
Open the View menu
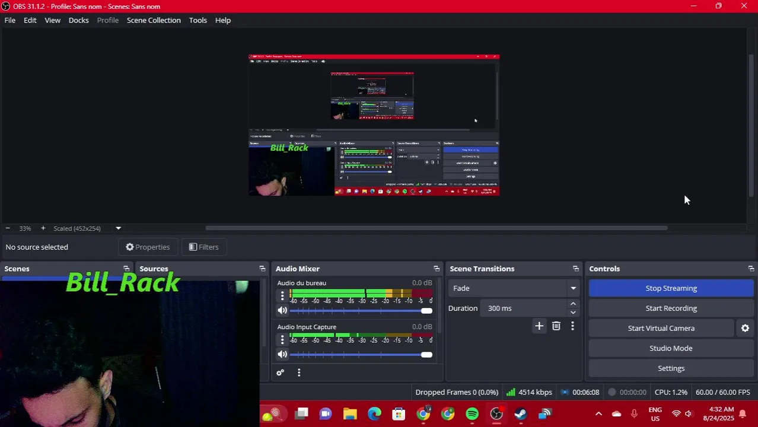coord(53,20)
